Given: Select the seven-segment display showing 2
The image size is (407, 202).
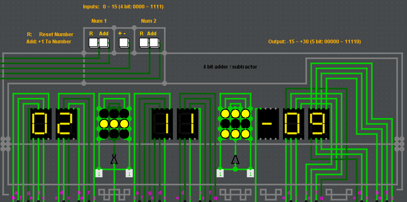Looking at the screenshot, I should [x=66, y=124].
